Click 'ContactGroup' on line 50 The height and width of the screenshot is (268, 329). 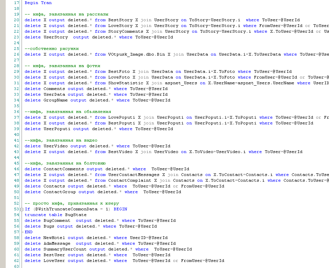(60, 192)
